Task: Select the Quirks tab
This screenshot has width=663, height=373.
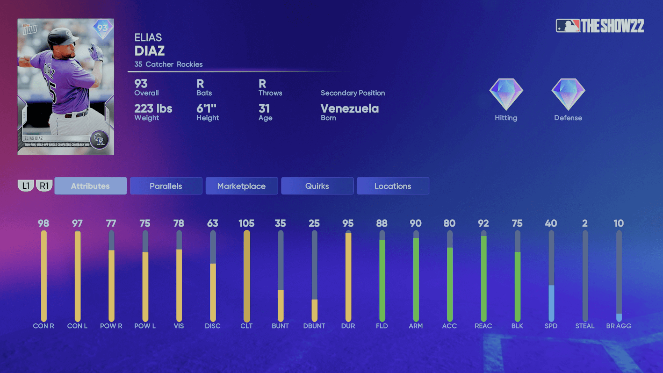Action: point(317,185)
